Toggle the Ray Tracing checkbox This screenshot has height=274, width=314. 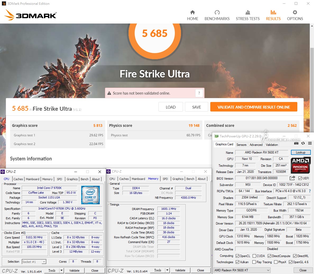pos(254,262)
